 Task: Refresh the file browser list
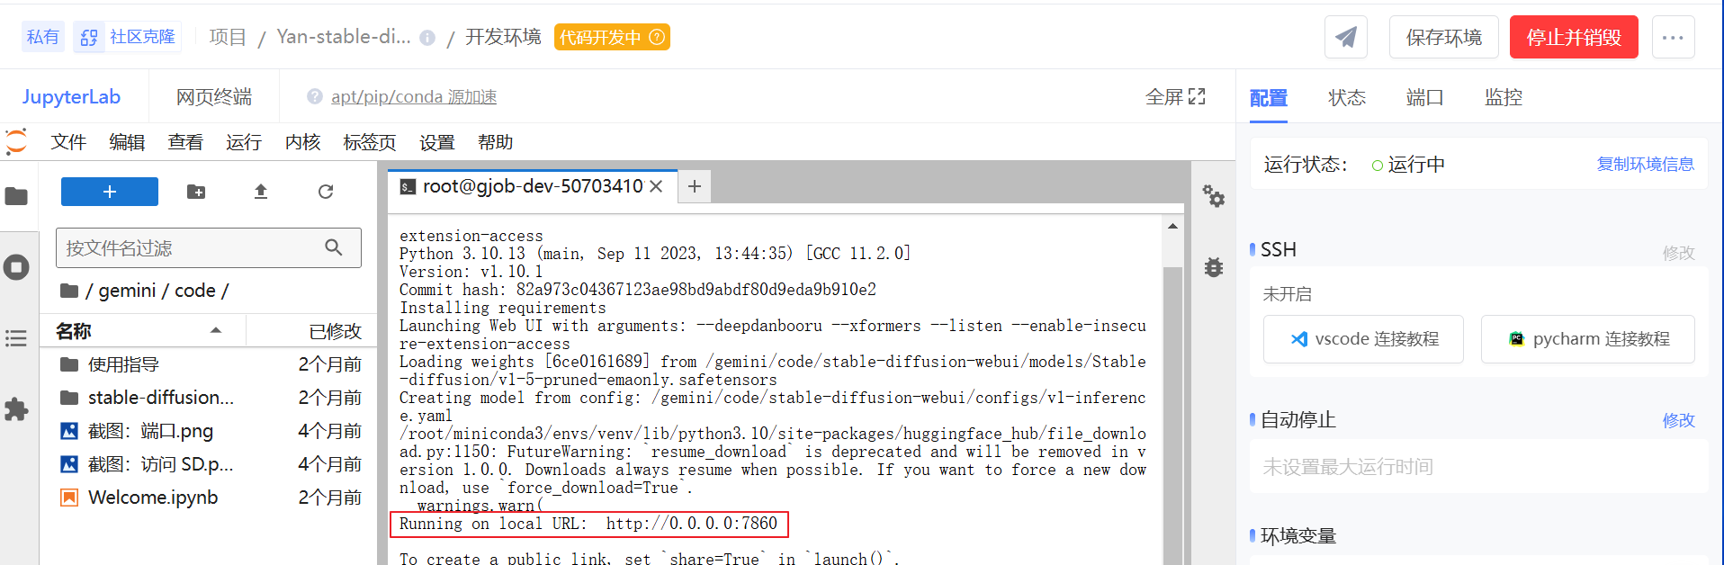[326, 192]
